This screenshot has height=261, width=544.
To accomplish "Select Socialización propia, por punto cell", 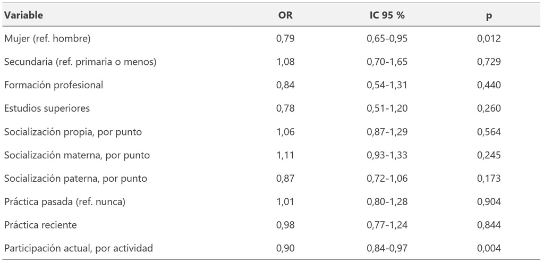I will coord(73,132).
